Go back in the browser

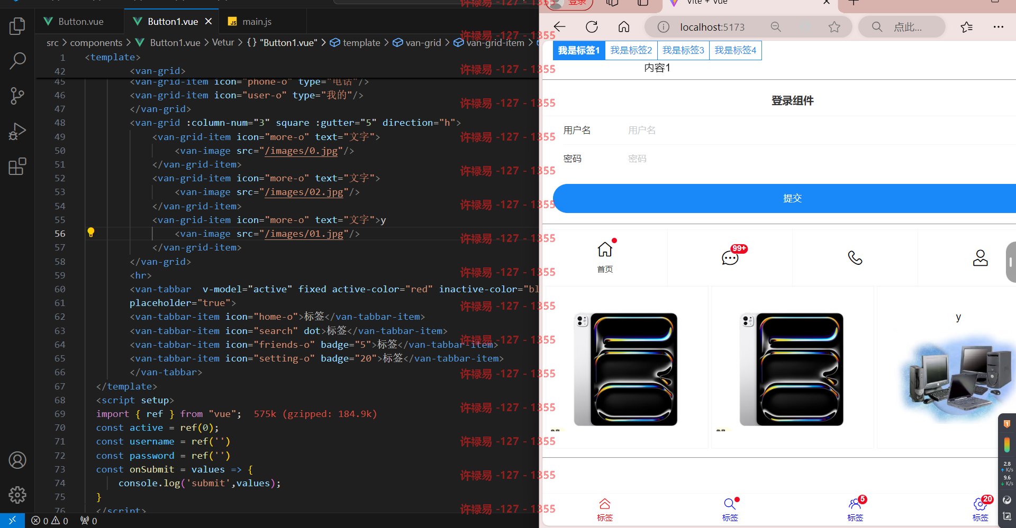point(559,27)
